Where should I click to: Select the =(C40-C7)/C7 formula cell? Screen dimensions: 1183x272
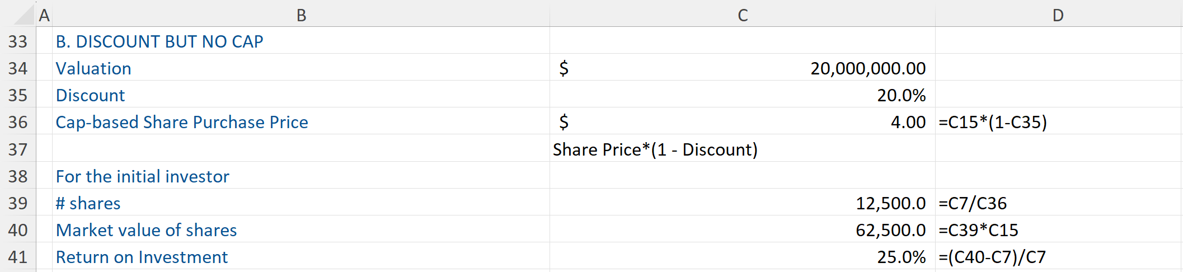tap(992, 257)
